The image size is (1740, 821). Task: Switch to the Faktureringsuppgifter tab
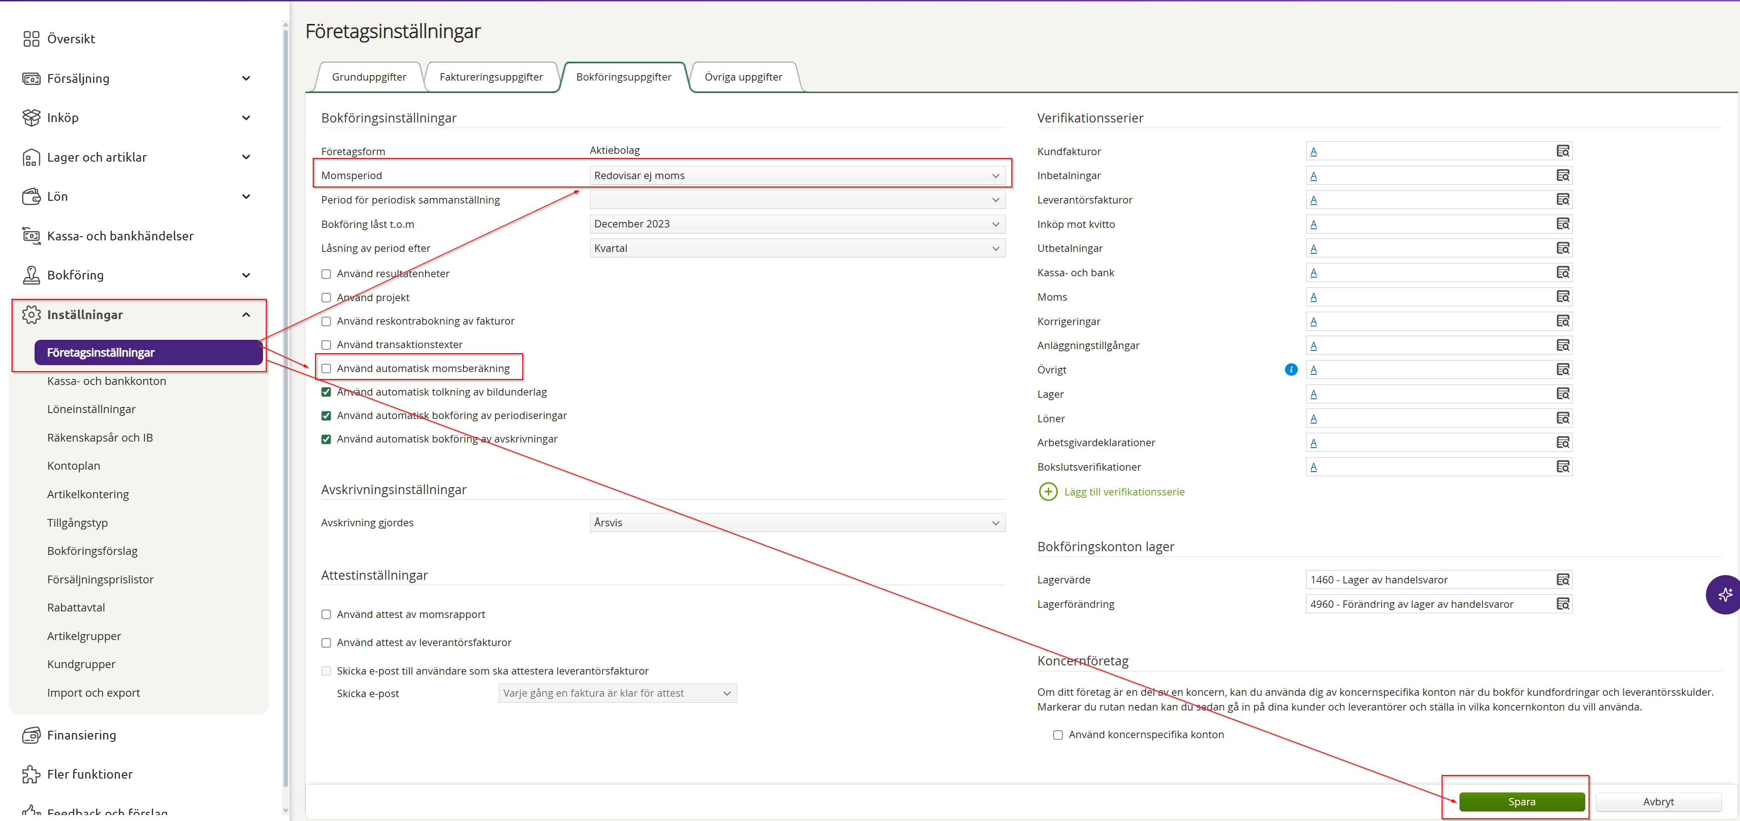[491, 77]
